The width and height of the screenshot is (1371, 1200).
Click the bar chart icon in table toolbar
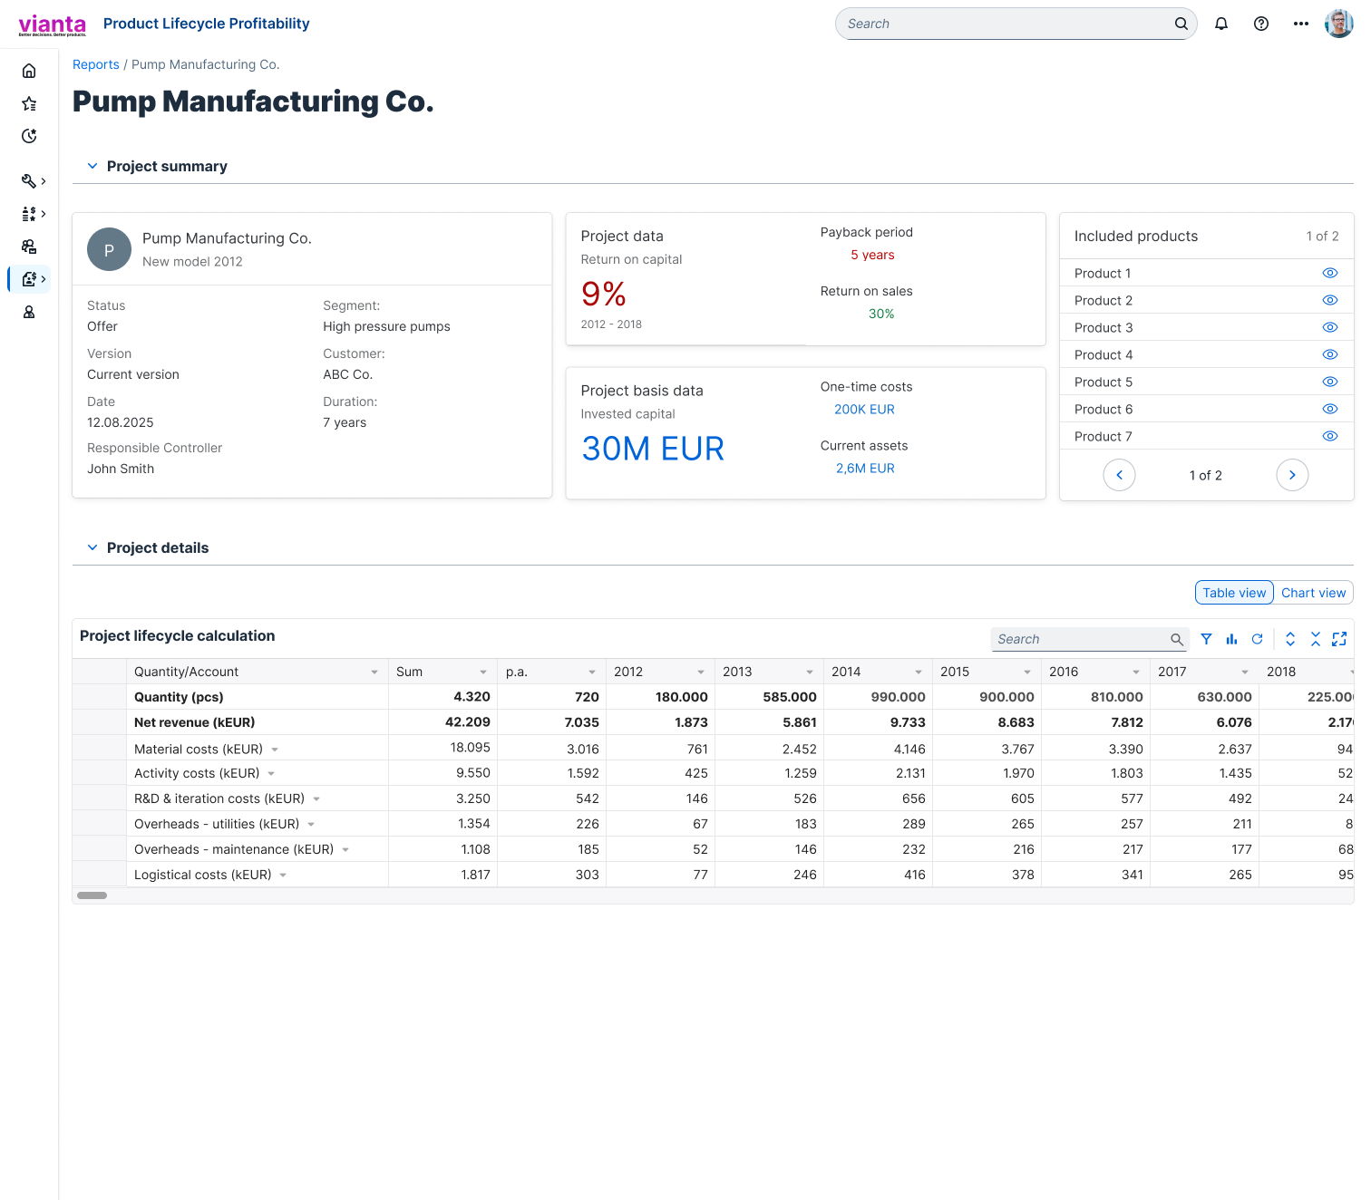pyautogui.click(x=1231, y=639)
